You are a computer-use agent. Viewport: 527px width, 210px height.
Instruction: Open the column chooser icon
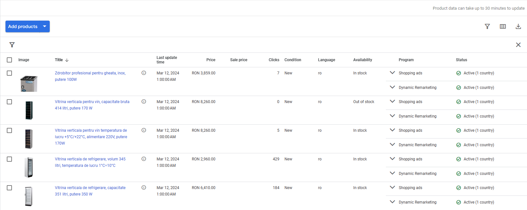point(503,26)
